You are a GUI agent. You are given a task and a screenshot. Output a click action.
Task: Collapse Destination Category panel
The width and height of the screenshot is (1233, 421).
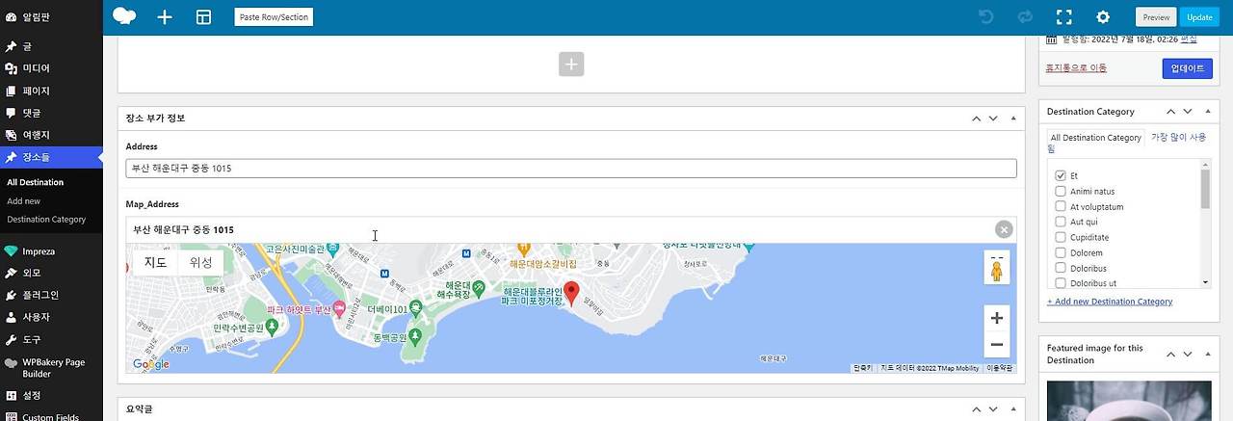click(x=1206, y=112)
